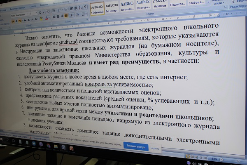This screenshot has height=165, width=247.
Task: Expand the shading color arrow
Action: tap(80, 14)
